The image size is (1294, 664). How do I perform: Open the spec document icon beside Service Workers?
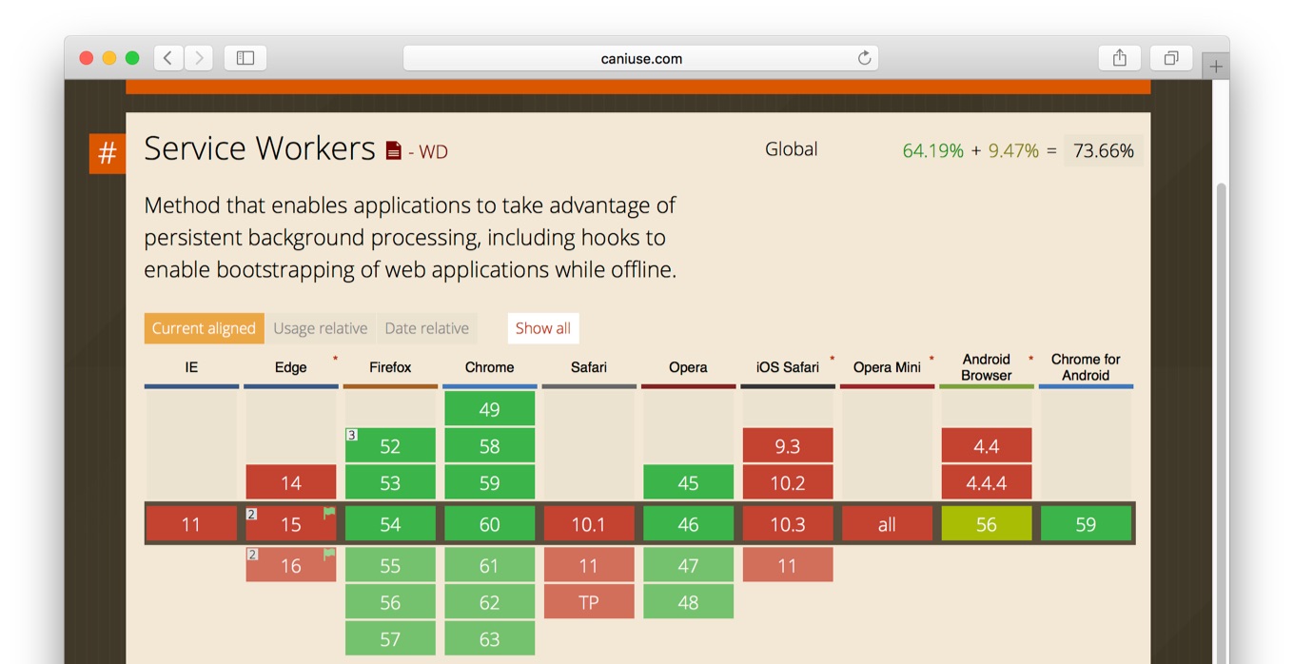[393, 149]
